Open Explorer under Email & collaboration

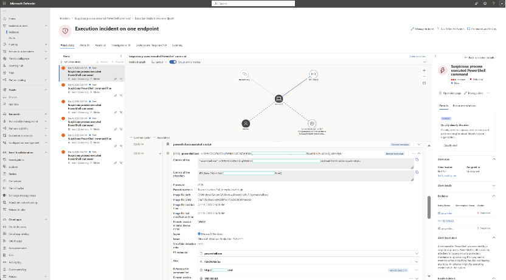(x=13, y=167)
